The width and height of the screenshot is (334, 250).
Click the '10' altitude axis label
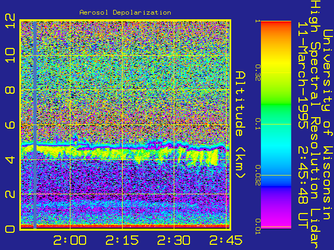[x=10, y=55]
